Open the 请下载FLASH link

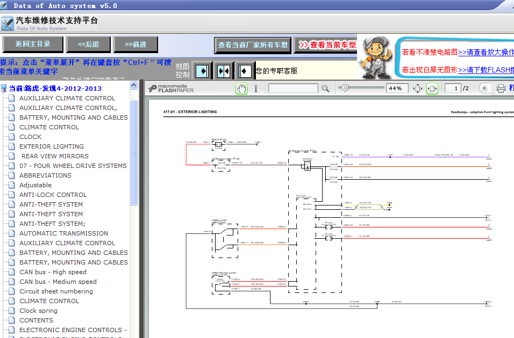(486, 70)
